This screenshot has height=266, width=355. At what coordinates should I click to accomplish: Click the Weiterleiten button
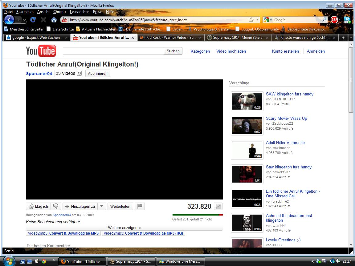(x=120, y=206)
